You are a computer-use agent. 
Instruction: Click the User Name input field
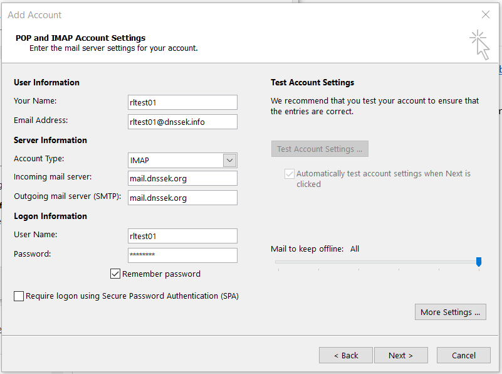pos(182,236)
